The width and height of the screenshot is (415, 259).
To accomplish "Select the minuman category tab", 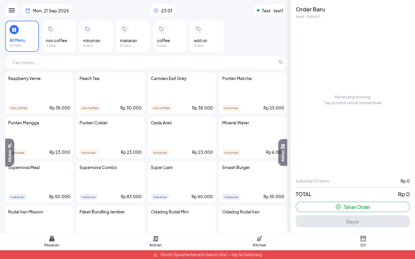I will pyautogui.click(x=96, y=36).
